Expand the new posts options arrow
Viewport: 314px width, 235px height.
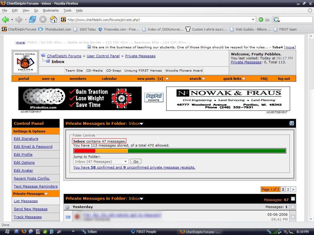(x=167, y=79)
